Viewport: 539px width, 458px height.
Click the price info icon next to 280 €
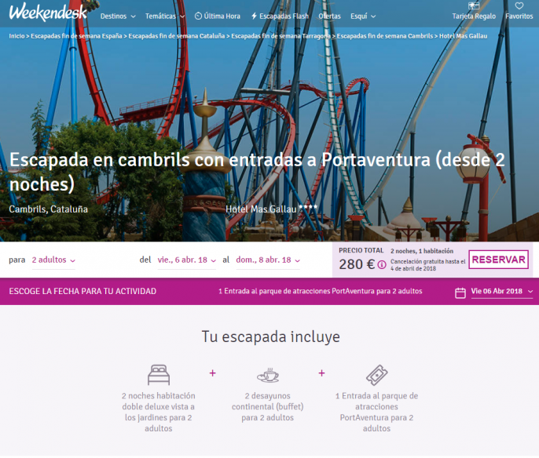tap(382, 265)
